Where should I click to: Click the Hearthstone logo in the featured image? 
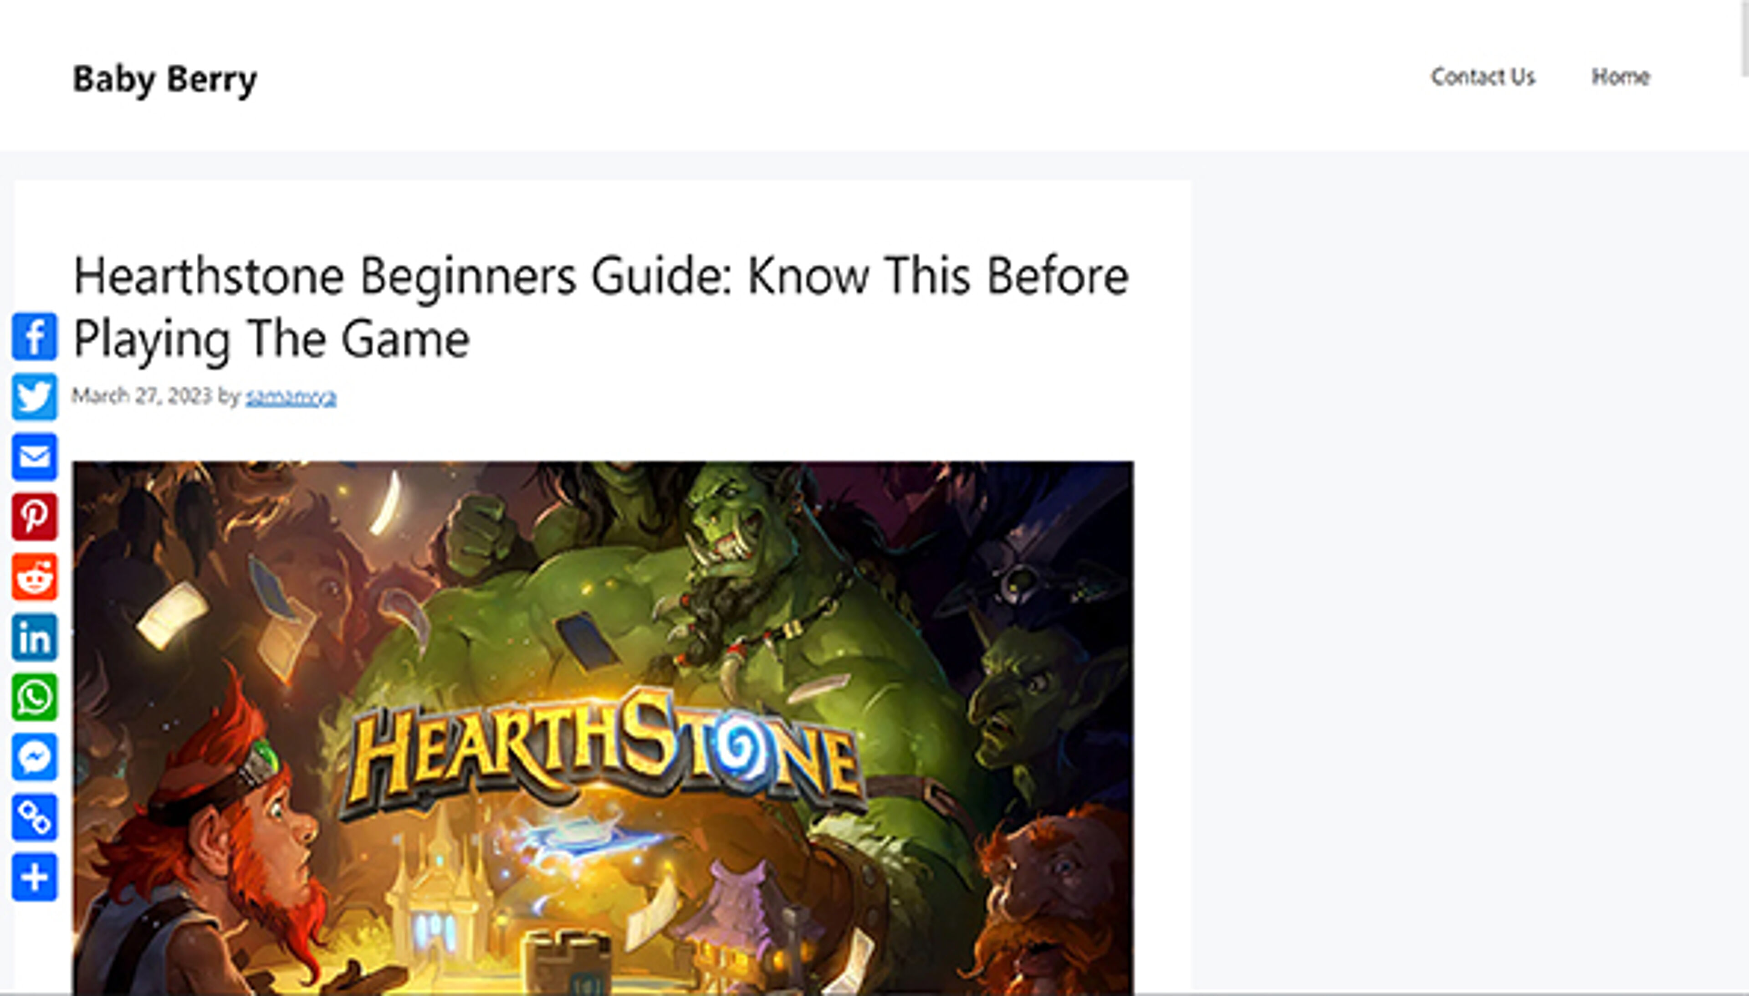(602, 753)
